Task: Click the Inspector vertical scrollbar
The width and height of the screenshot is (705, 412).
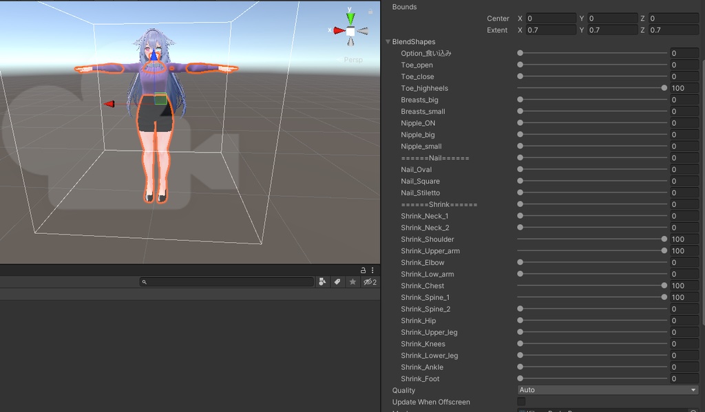Action: 703,193
